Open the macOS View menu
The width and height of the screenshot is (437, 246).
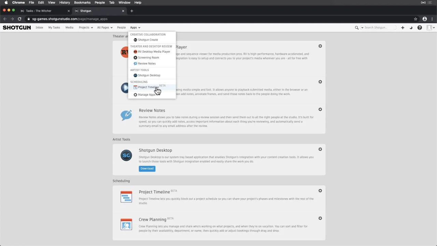52,2
